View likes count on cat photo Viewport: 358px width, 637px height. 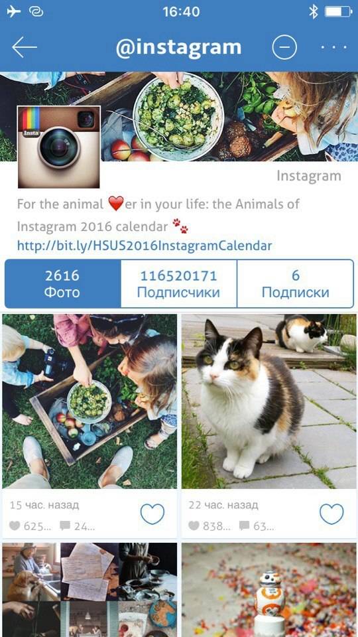(x=209, y=526)
